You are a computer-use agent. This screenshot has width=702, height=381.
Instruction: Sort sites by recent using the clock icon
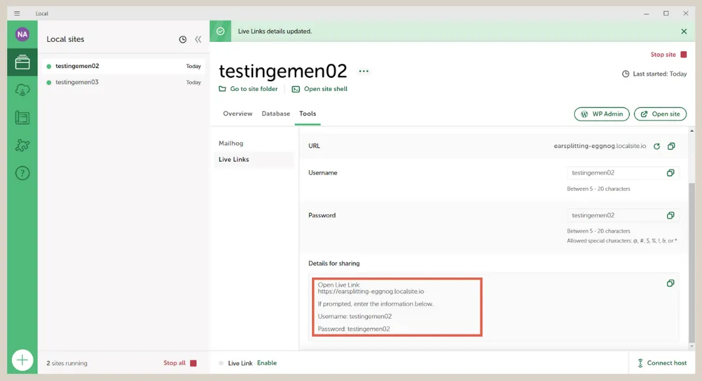182,39
